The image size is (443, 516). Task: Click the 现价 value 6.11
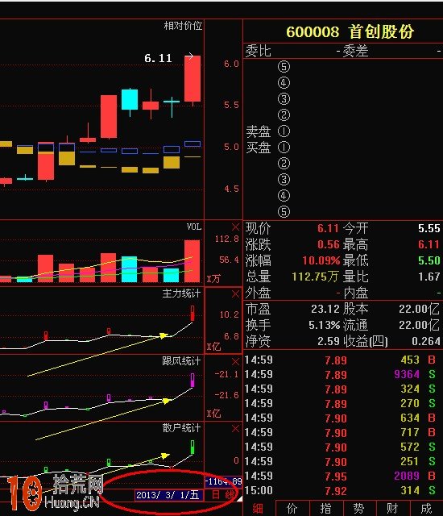click(x=328, y=228)
